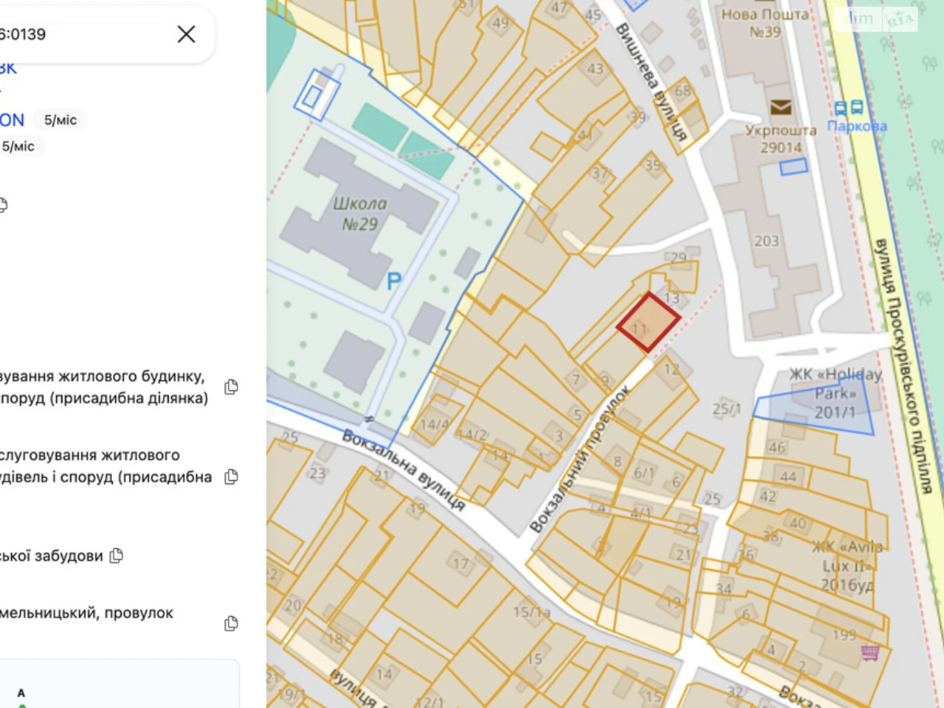Copy the 'слуговування житлового' purpose text
The width and height of the screenshot is (944, 708).
coord(231,477)
